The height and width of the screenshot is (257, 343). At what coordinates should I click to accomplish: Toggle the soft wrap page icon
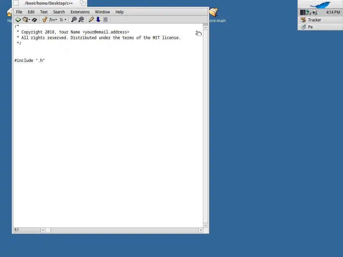tap(106, 20)
